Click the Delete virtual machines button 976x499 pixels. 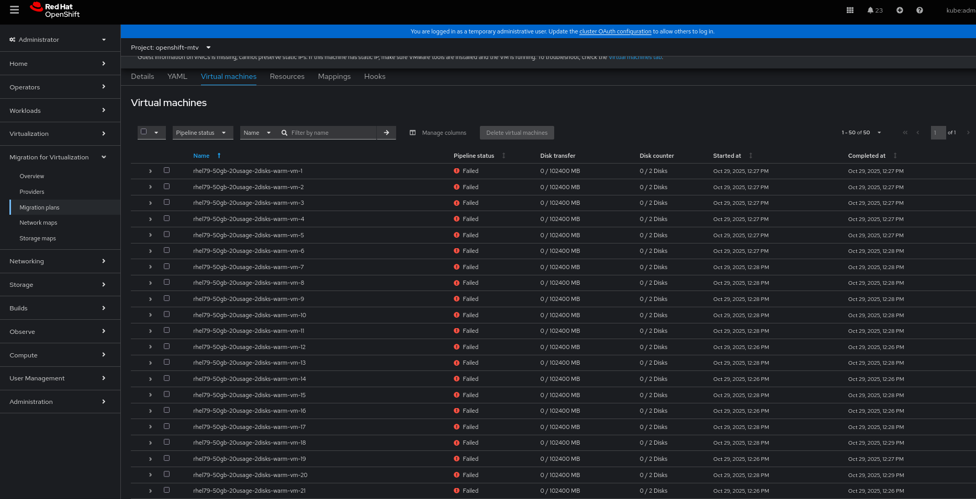[x=517, y=133]
